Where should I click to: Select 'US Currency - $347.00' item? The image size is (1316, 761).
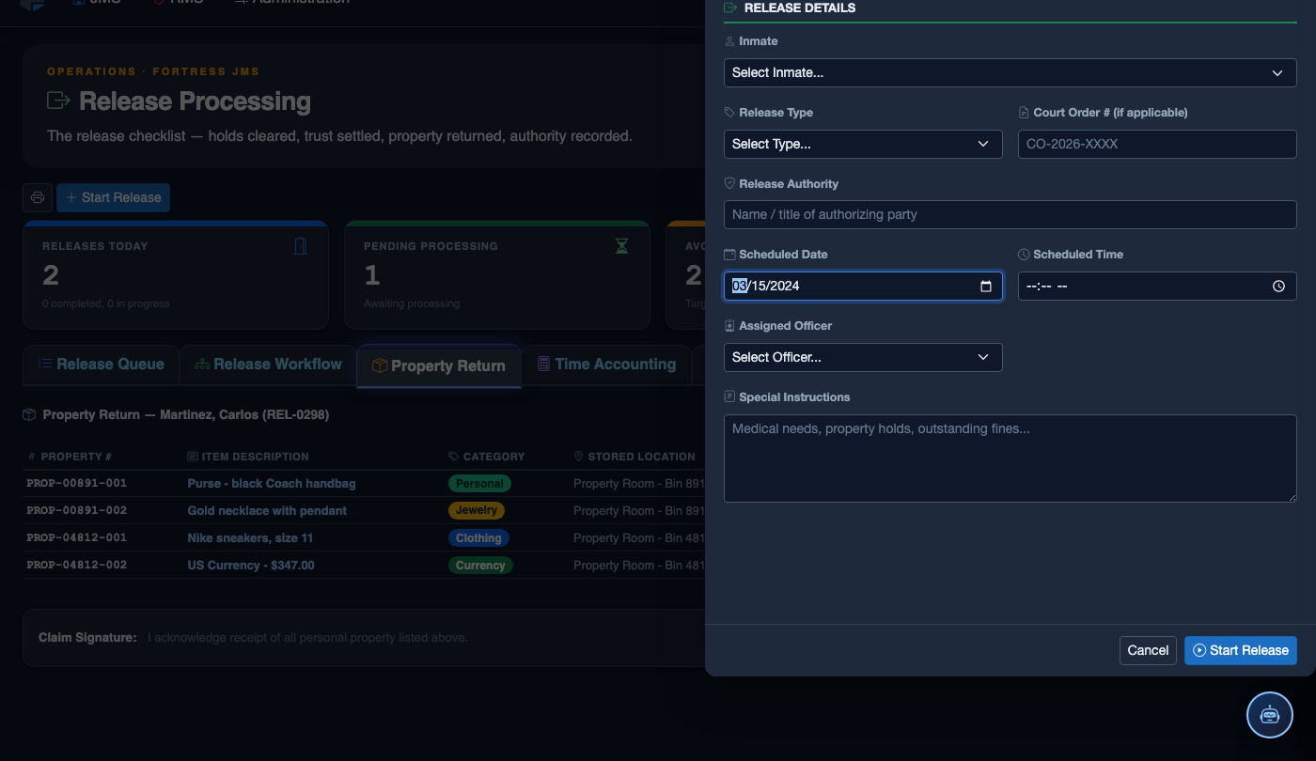(x=251, y=565)
